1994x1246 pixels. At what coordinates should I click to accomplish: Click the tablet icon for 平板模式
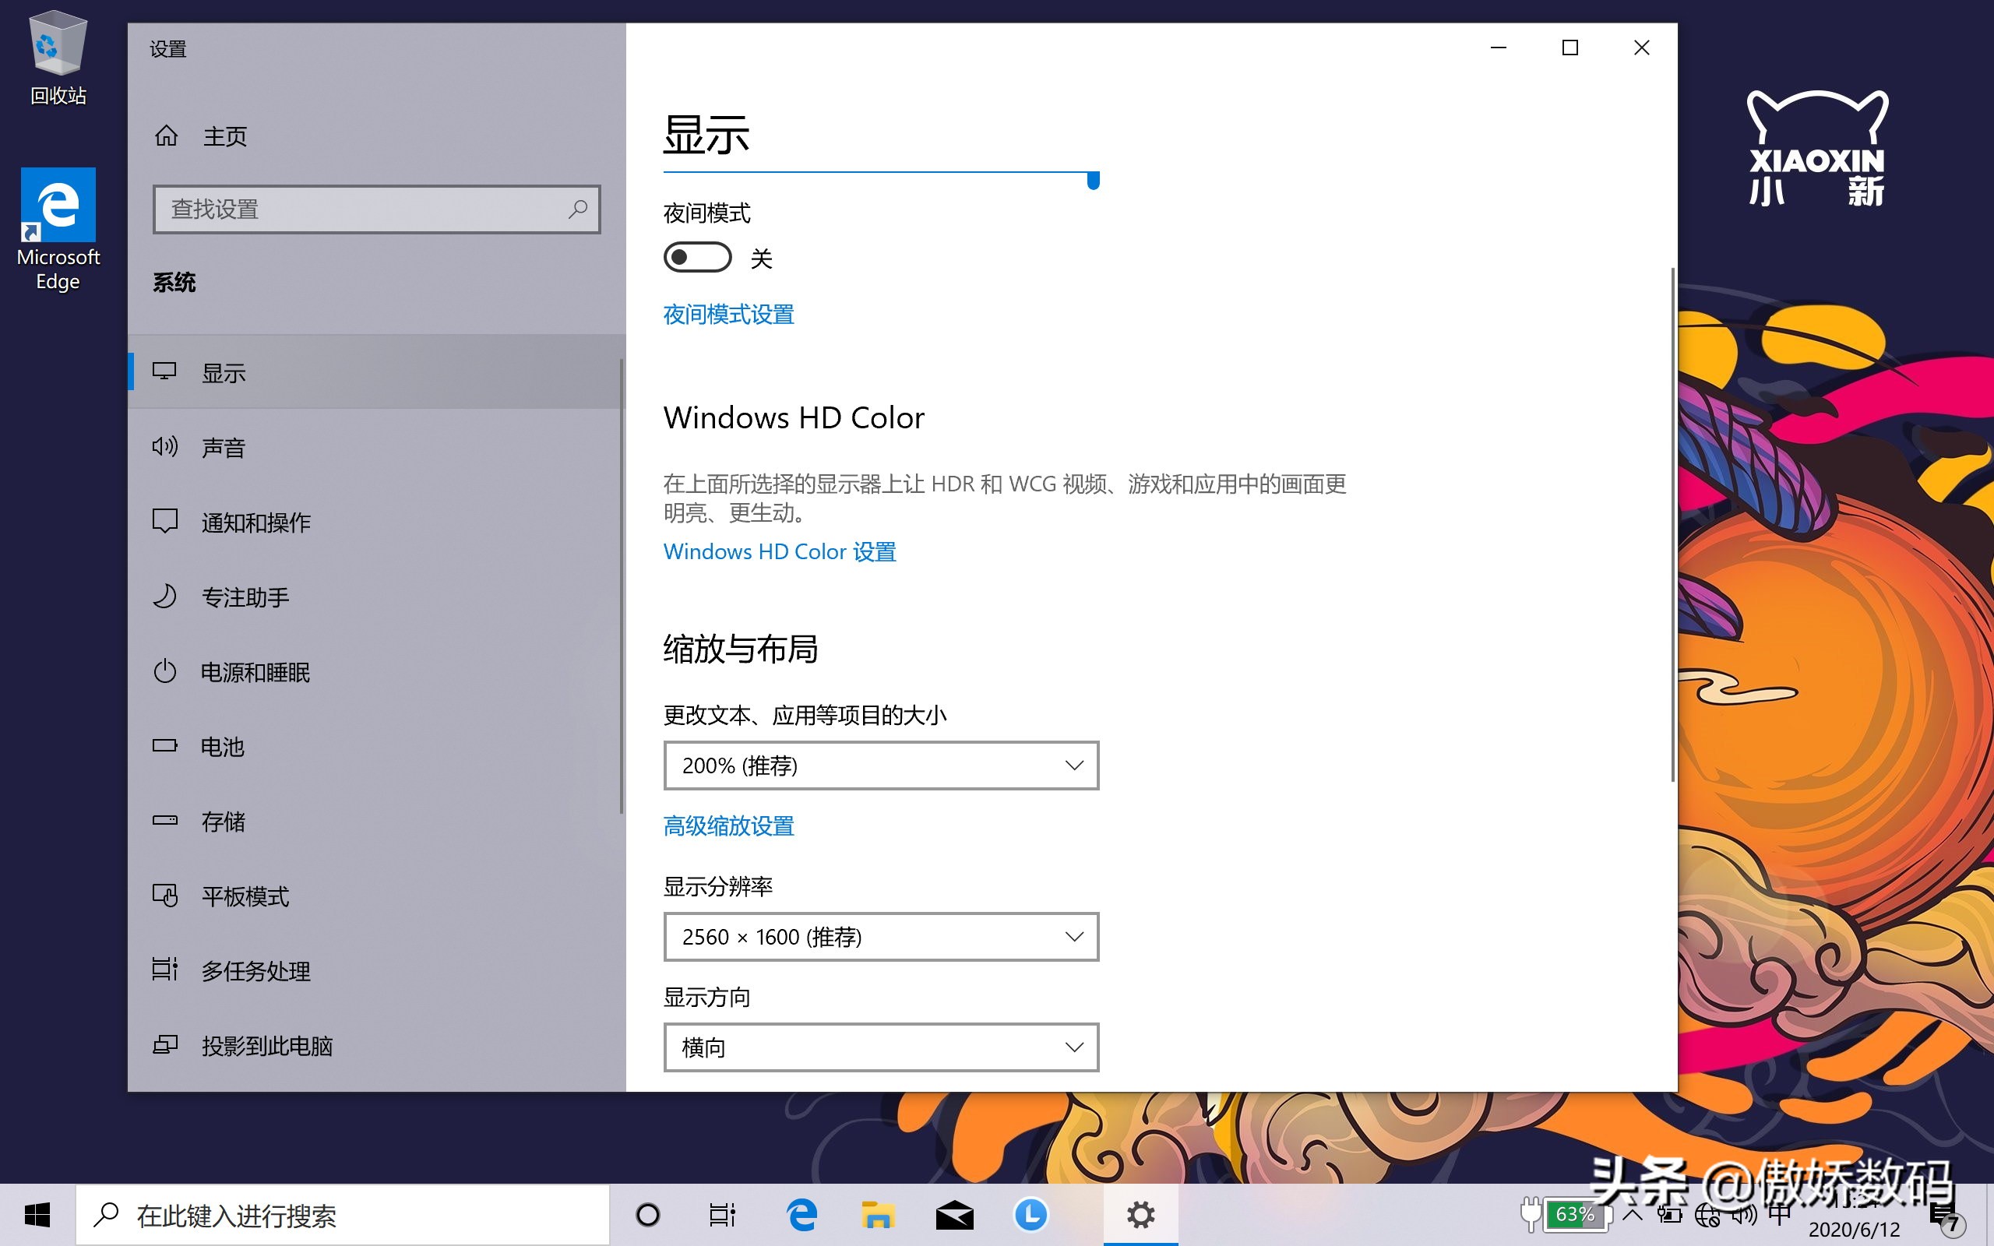pyautogui.click(x=165, y=896)
